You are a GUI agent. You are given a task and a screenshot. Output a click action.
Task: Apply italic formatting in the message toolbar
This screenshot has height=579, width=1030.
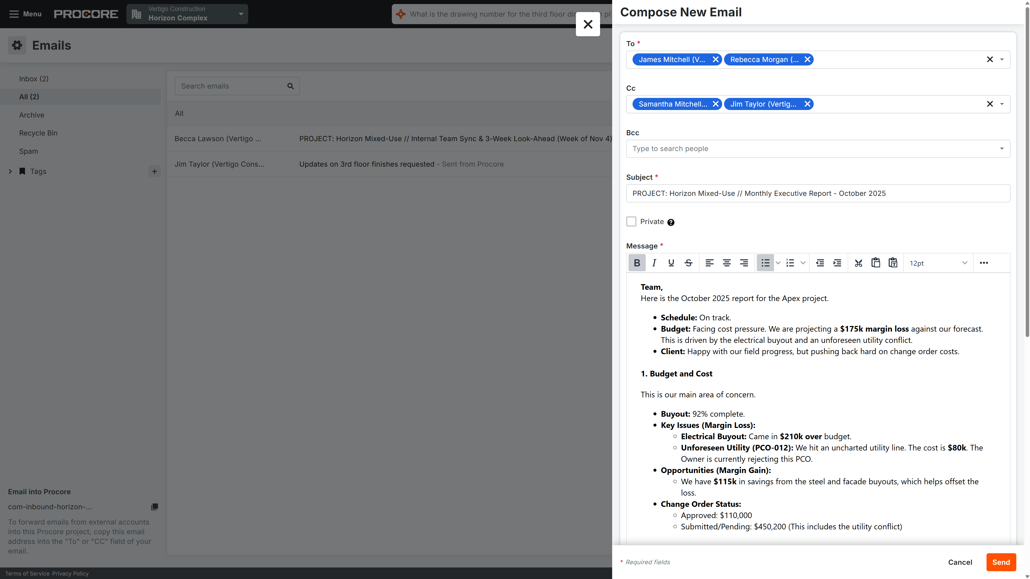pos(654,263)
